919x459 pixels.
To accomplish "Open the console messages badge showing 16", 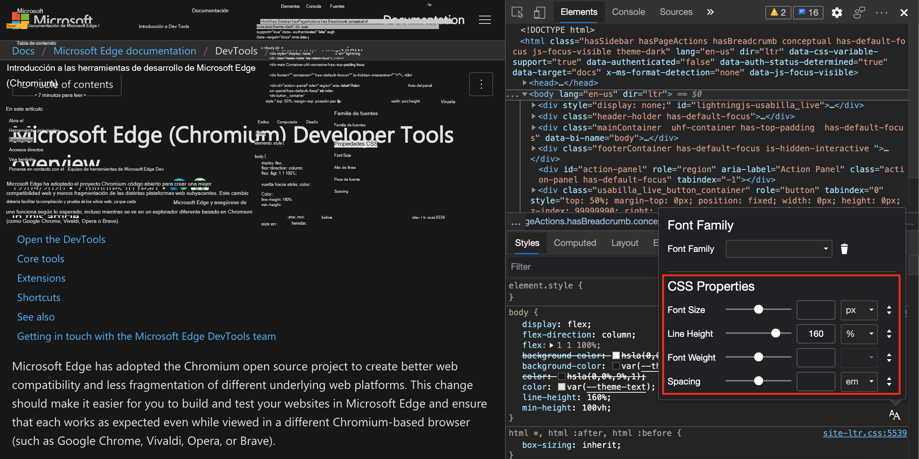I will (x=808, y=12).
